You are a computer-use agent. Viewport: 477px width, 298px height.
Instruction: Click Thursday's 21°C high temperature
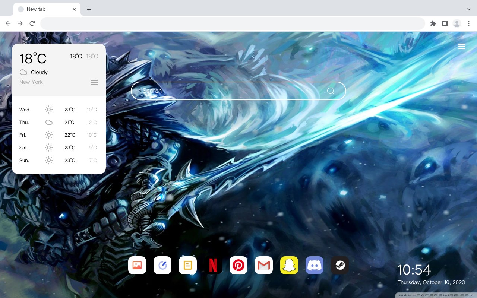tap(70, 122)
